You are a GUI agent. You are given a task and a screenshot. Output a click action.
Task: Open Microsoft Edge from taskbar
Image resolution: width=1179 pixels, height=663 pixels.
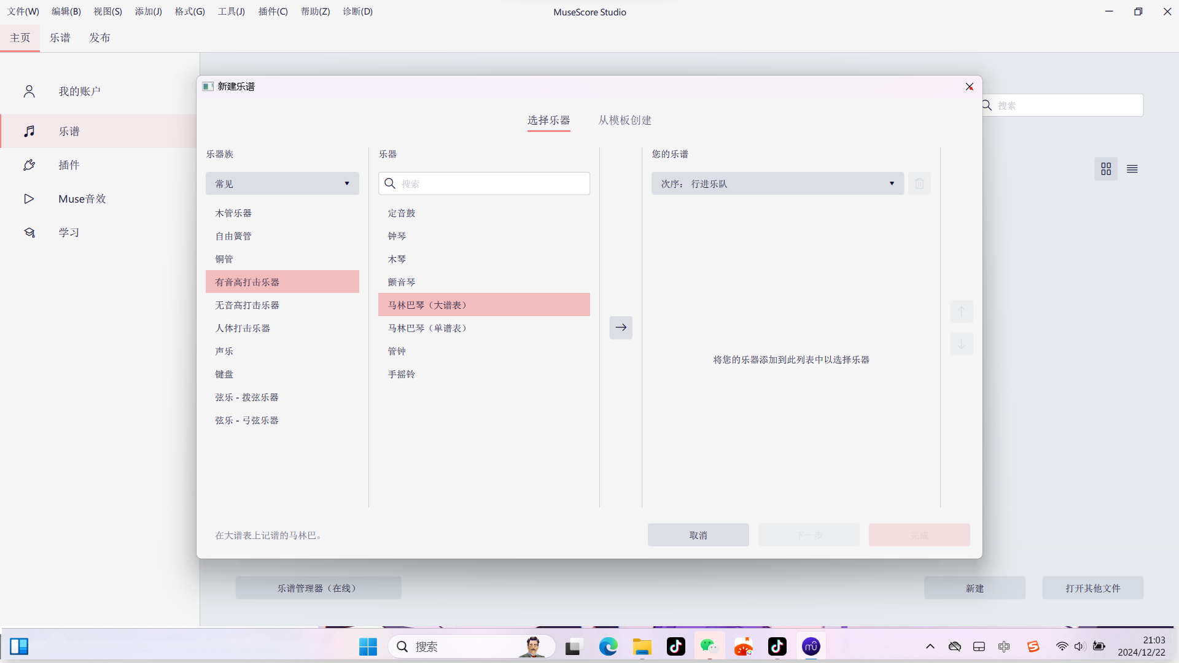point(608,646)
